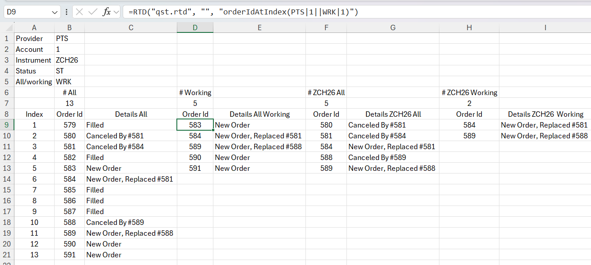Click the cell showing Order Id 591

(x=69, y=255)
